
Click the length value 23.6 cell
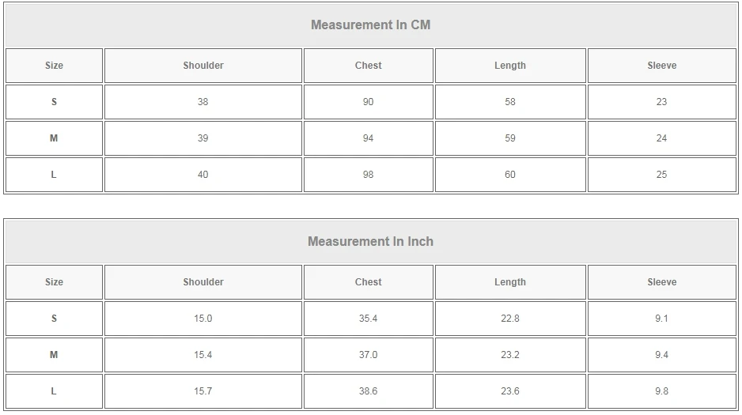(x=510, y=391)
